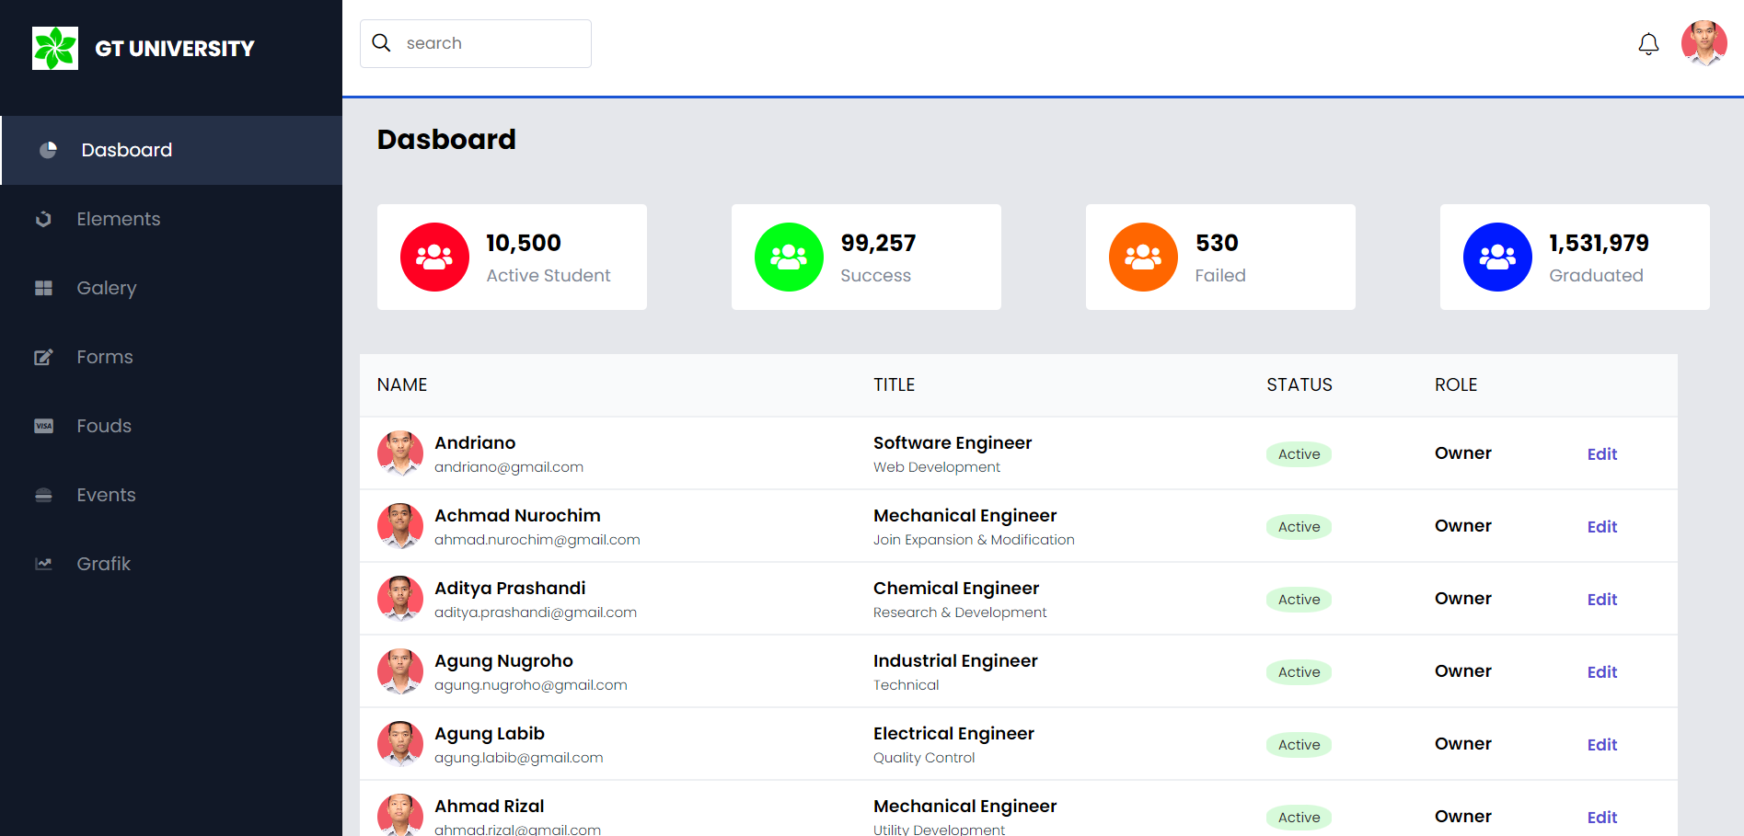Open the Elements menu item
Viewport: 1744px width, 836px height.
coord(118,219)
